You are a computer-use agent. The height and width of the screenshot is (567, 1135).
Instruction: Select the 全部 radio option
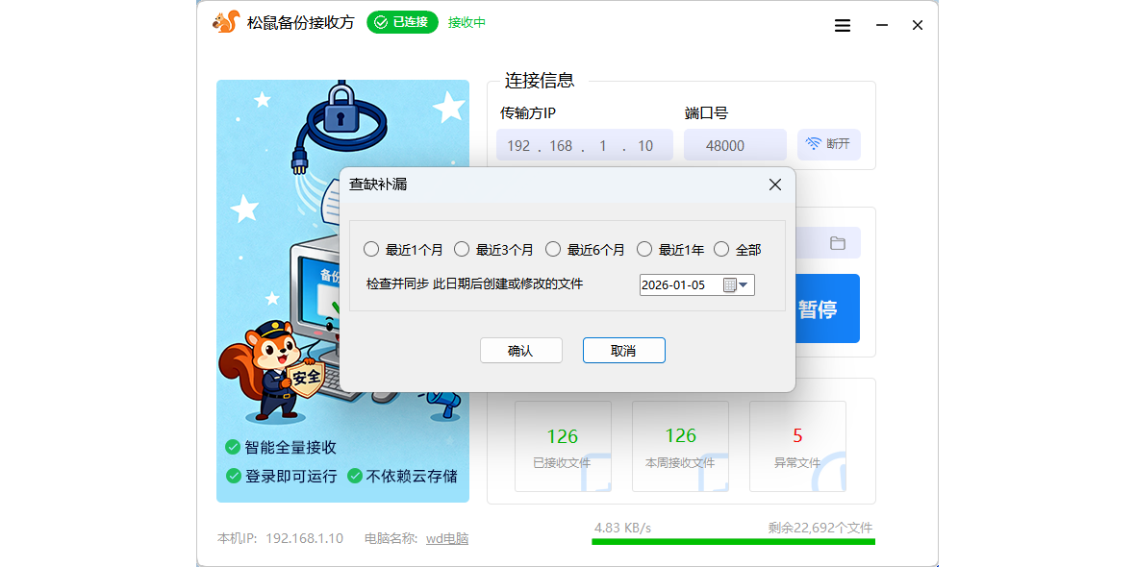(x=721, y=250)
